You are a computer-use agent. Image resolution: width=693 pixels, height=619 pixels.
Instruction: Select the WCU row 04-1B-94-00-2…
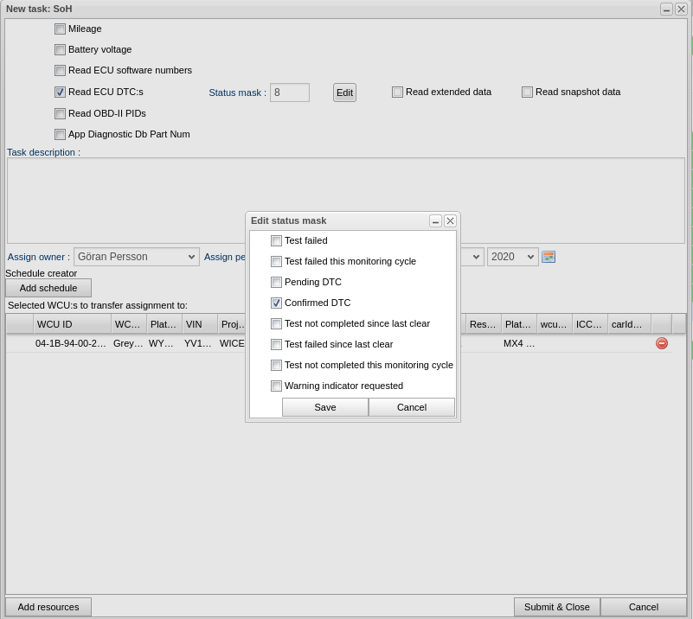pos(71,343)
